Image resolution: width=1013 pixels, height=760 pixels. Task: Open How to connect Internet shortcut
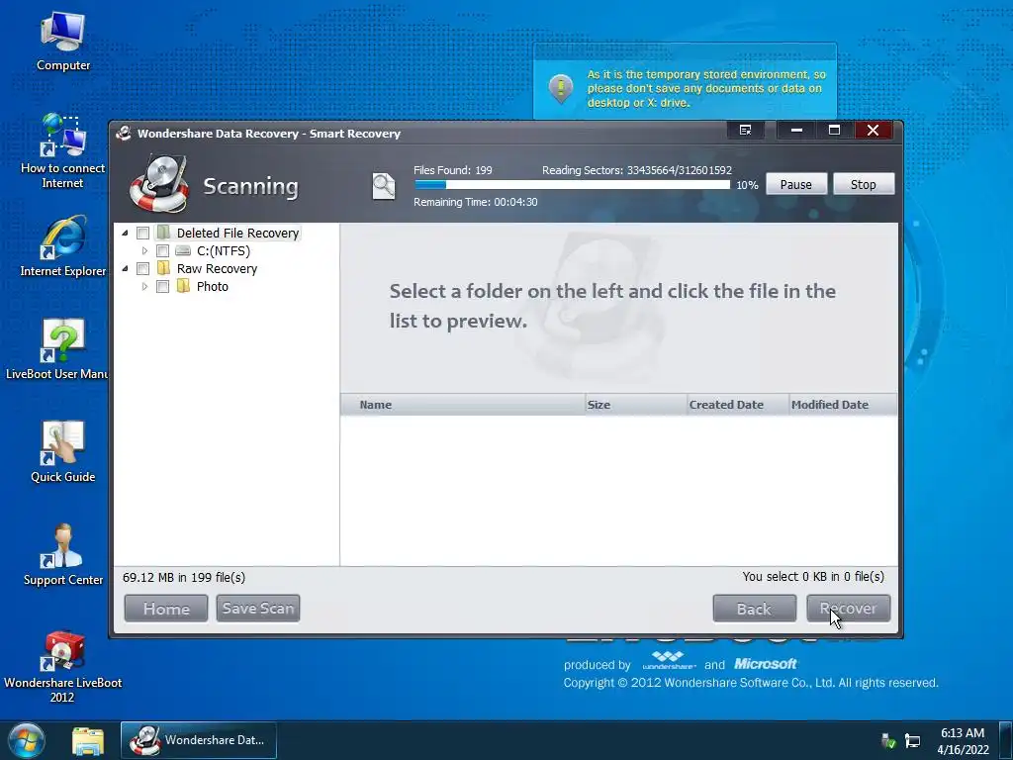tap(62, 151)
